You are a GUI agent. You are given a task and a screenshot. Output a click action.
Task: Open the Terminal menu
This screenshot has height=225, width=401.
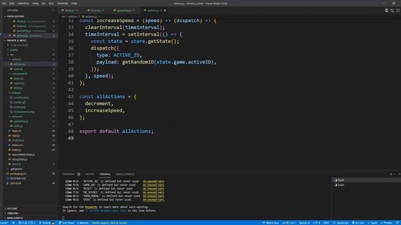(x=63, y=3)
